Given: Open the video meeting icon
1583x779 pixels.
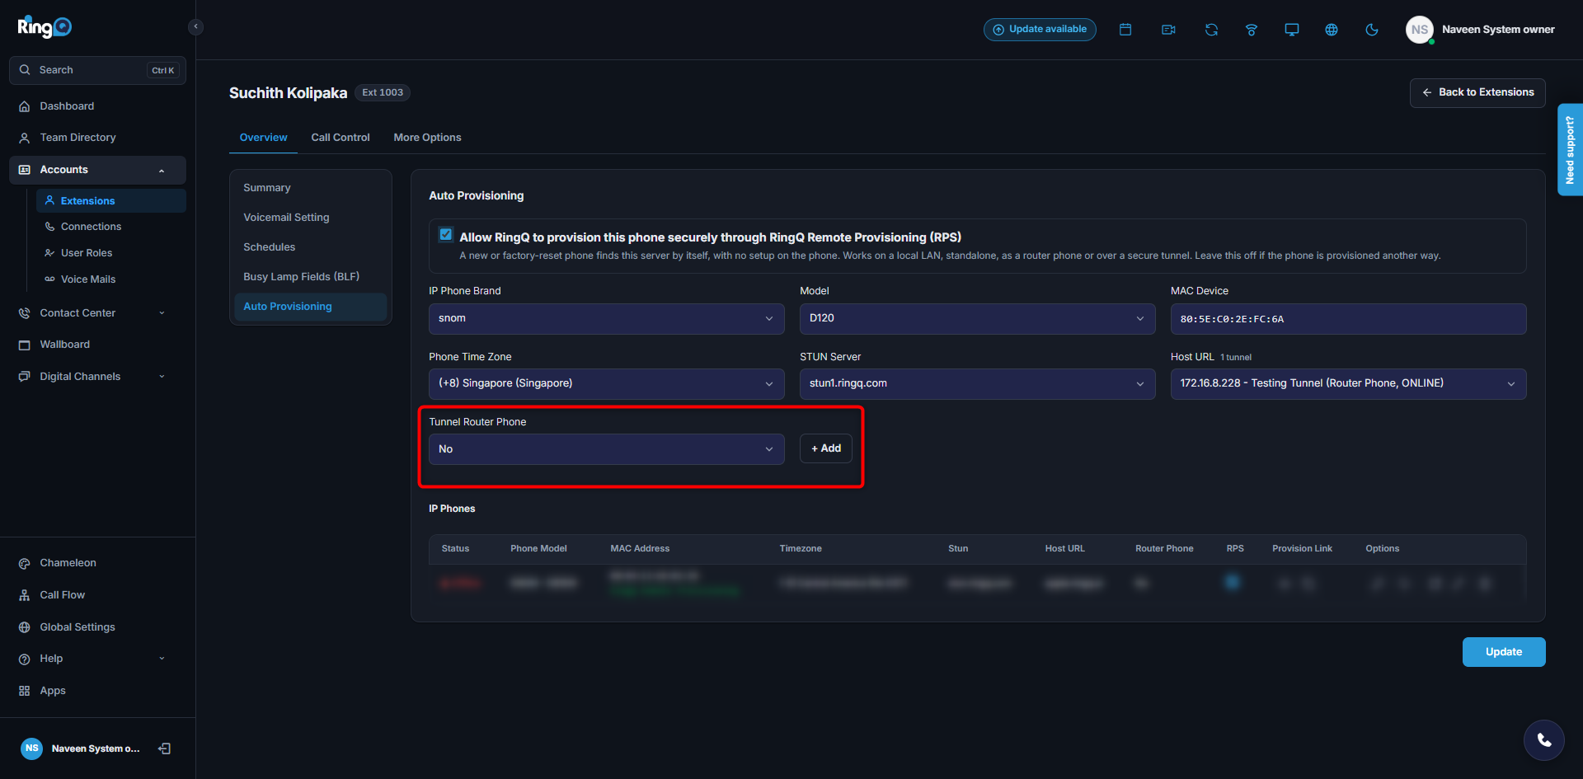Looking at the screenshot, I should pyautogui.click(x=1168, y=30).
